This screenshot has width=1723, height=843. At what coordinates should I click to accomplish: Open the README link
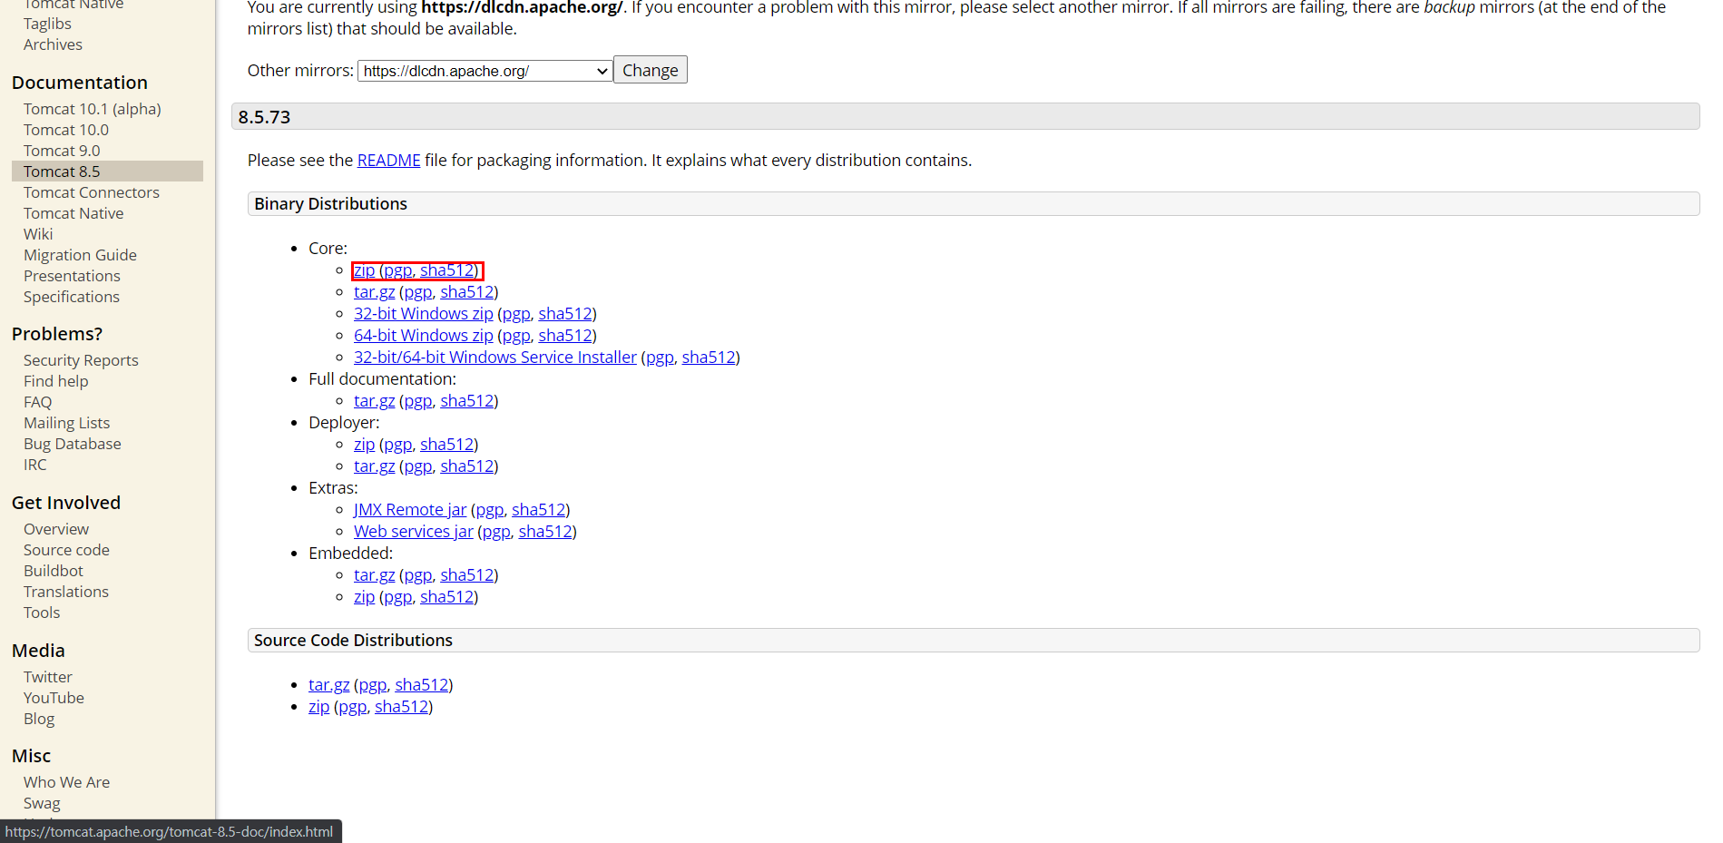[388, 161]
